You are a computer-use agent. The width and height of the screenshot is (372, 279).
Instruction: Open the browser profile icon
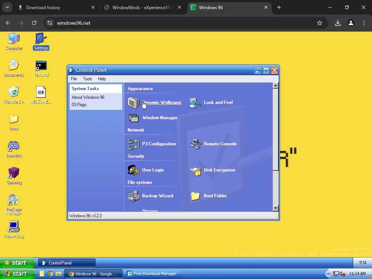(x=351, y=23)
